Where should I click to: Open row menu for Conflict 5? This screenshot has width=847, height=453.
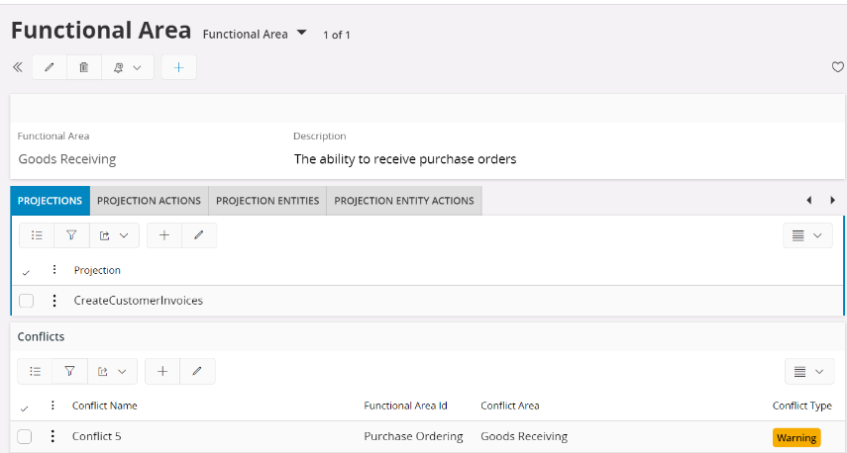(x=53, y=436)
